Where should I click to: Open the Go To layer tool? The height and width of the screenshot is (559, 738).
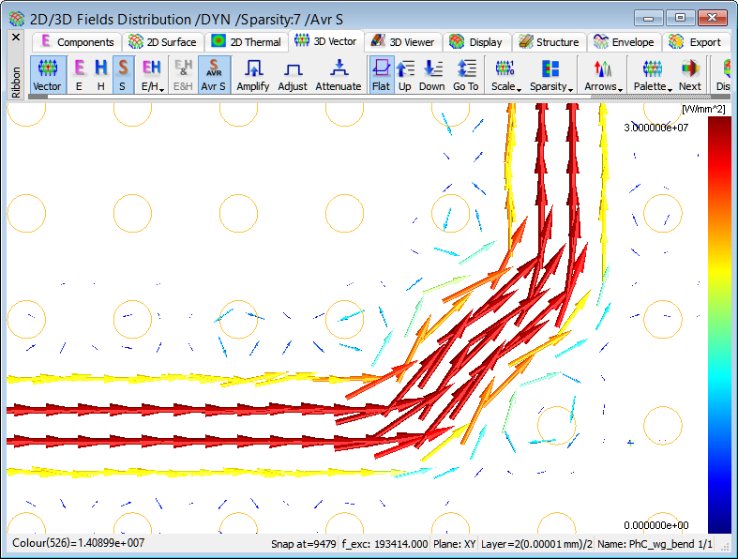tap(466, 75)
